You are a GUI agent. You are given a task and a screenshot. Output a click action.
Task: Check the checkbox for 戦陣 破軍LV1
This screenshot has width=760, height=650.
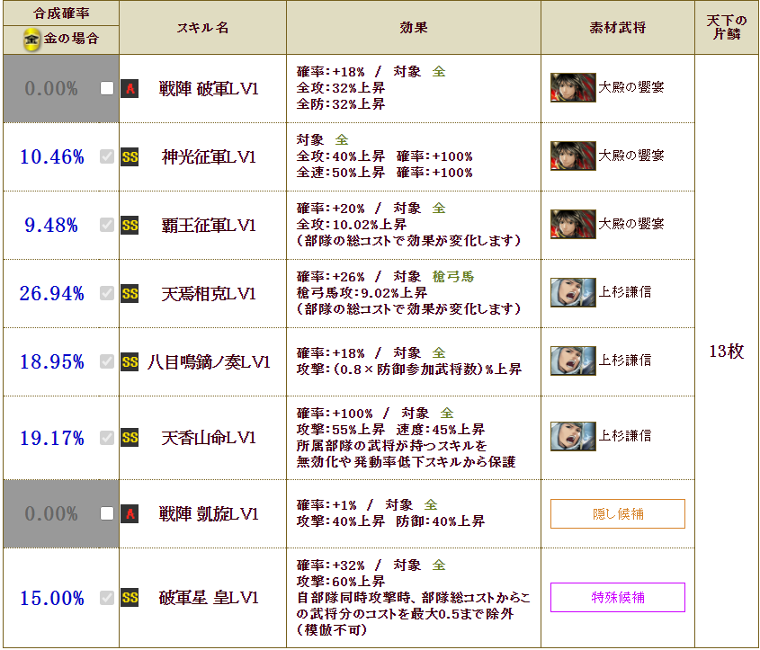[x=107, y=89]
